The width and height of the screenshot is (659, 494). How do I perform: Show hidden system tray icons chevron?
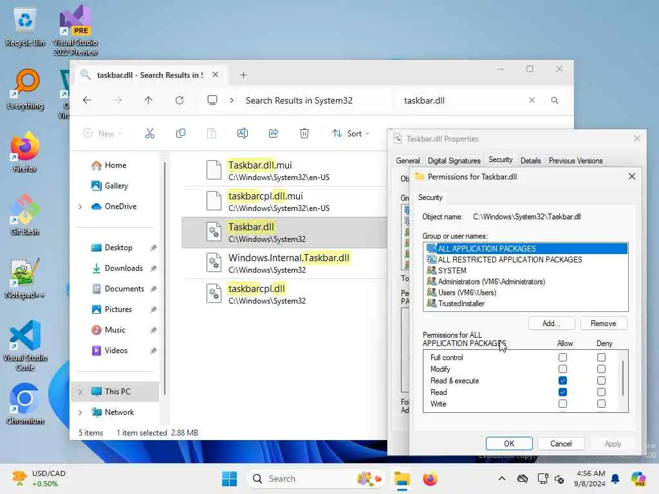click(x=502, y=479)
